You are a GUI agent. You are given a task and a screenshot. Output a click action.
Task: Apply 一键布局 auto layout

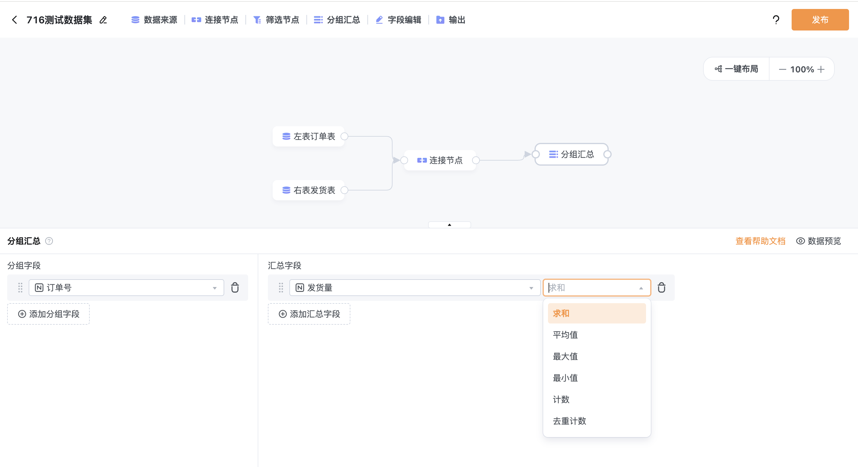[736, 69]
